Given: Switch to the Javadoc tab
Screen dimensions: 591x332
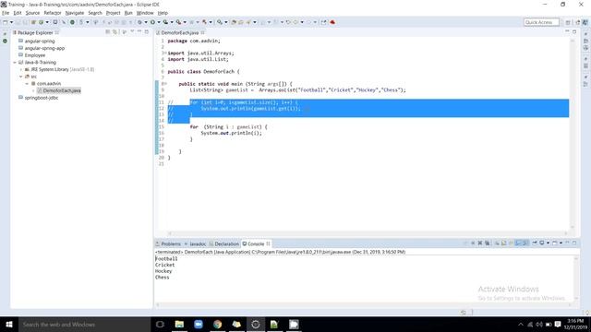Looking at the screenshot, I should 195,243.
